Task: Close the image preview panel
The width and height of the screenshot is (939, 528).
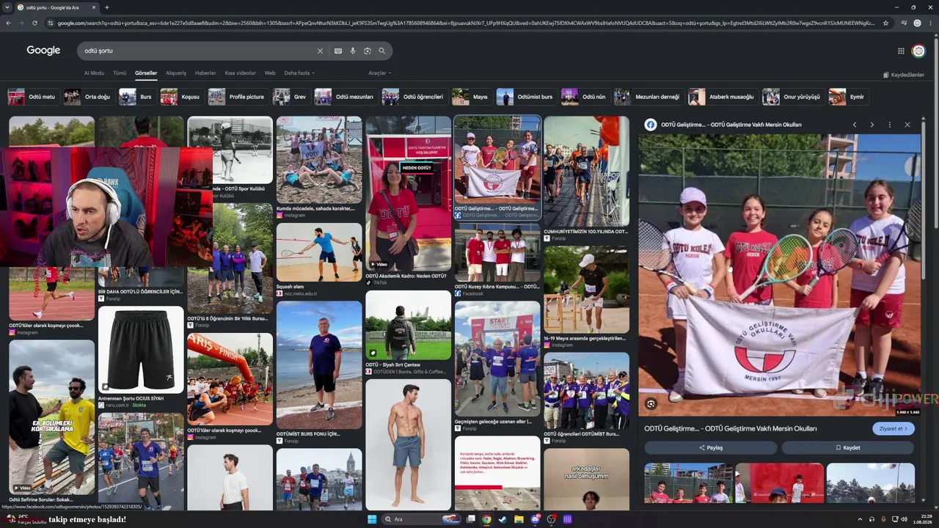Action: pyautogui.click(x=907, y=125)
